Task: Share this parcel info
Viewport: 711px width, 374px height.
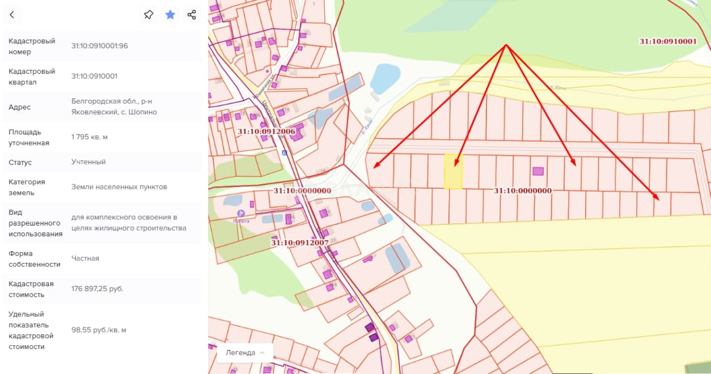Action: [x=192, y=15]
